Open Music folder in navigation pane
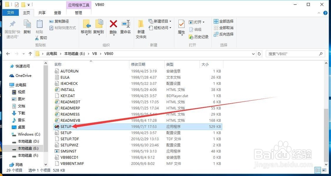Image resolution: width=331 pixels, height=176 pixels. [x=18, y=120]
